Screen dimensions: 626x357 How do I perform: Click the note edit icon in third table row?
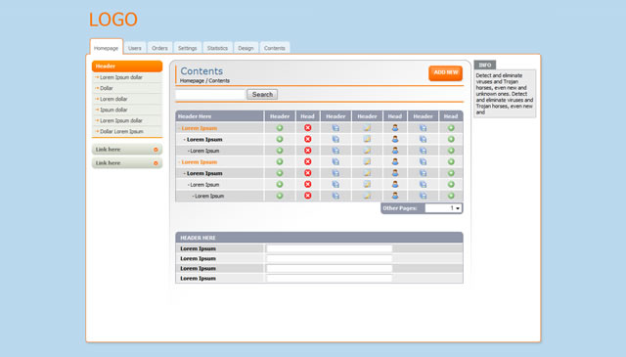(367, 151)
